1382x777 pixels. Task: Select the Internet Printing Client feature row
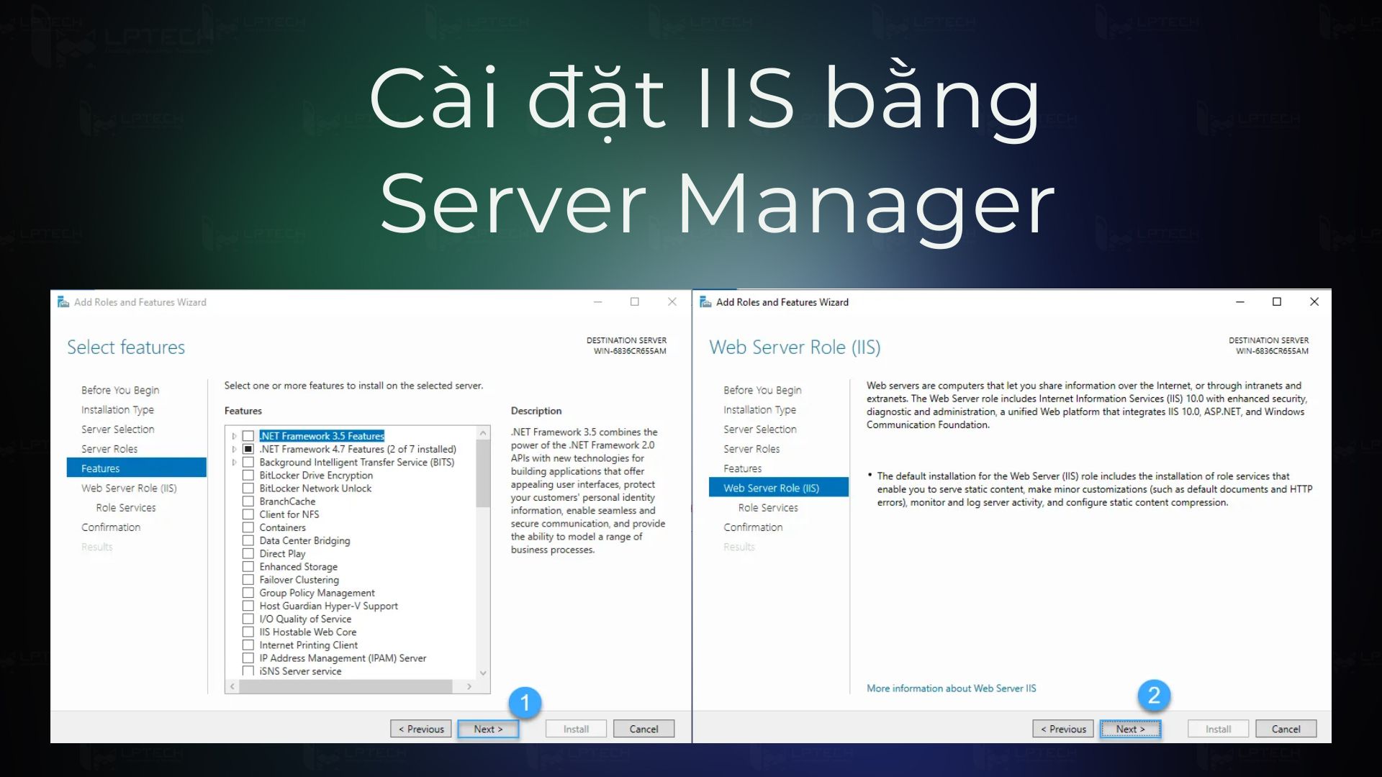pyautogui.click(x=308, y=645)
